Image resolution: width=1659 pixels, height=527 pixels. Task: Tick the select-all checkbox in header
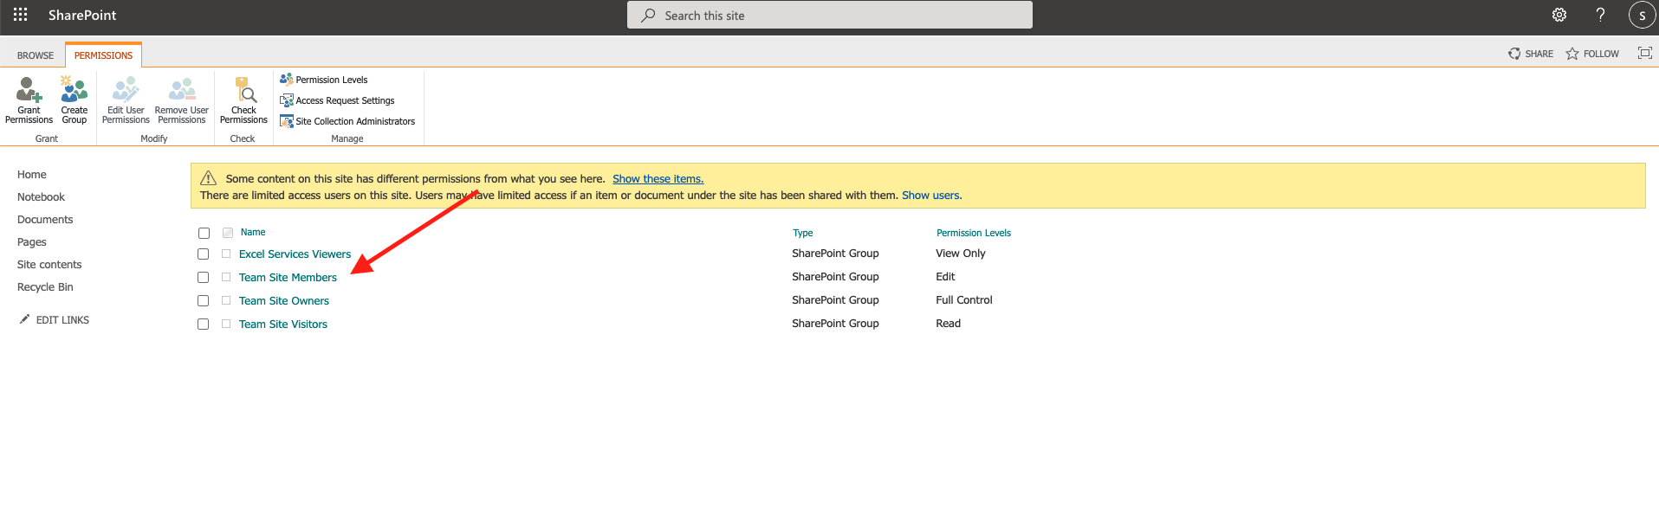204,233
